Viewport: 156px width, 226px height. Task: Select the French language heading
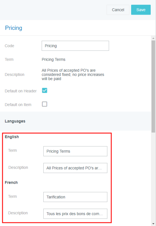(x=11, y=182)
